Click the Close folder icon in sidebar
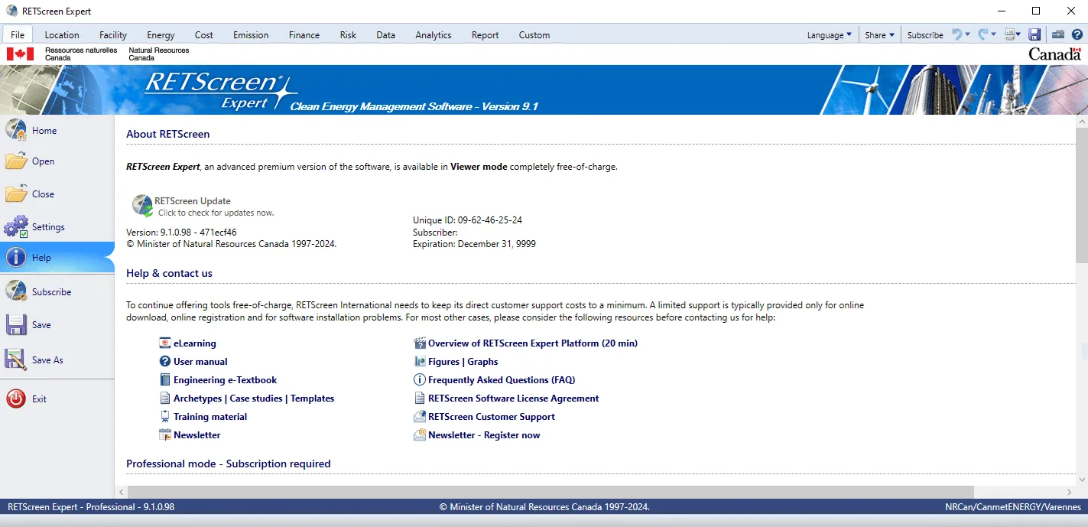 tap(16, 194)
